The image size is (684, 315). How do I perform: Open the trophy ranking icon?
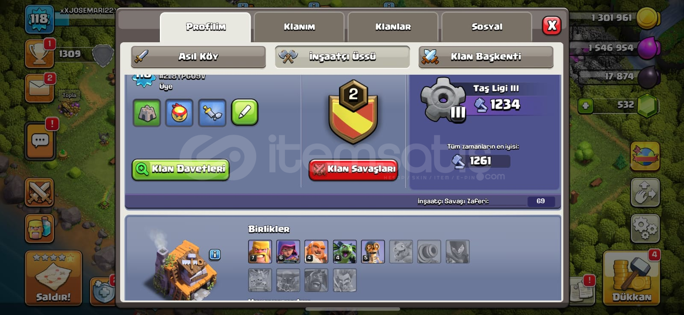40,54
